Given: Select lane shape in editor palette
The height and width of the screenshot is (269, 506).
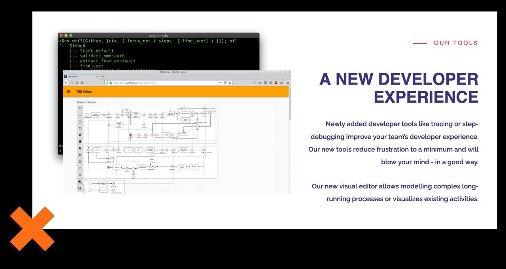Looking at the screenshot, I should coord(80,108).
